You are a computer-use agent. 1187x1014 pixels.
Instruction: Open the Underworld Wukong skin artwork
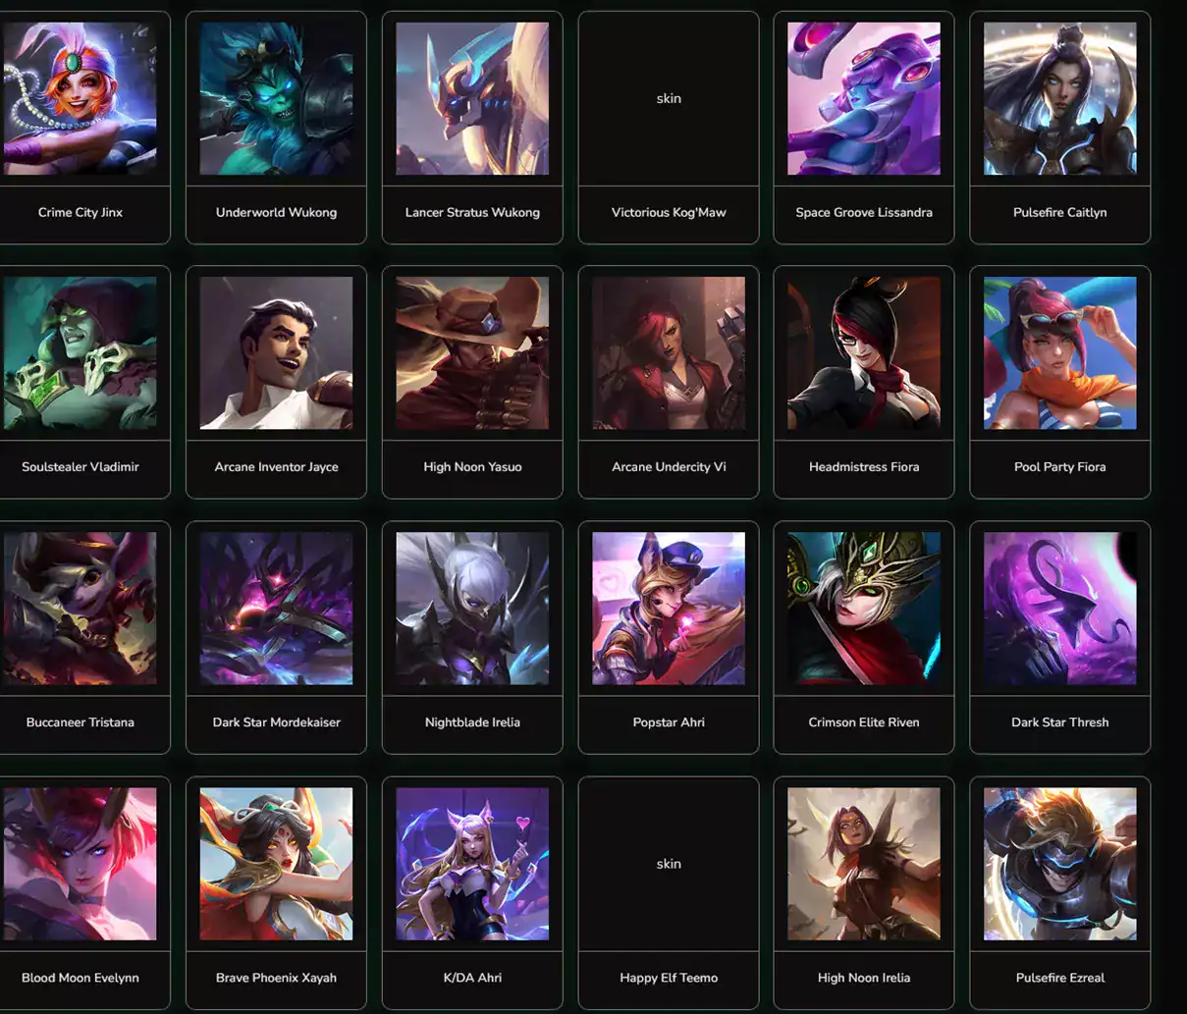tap(276, 98)
